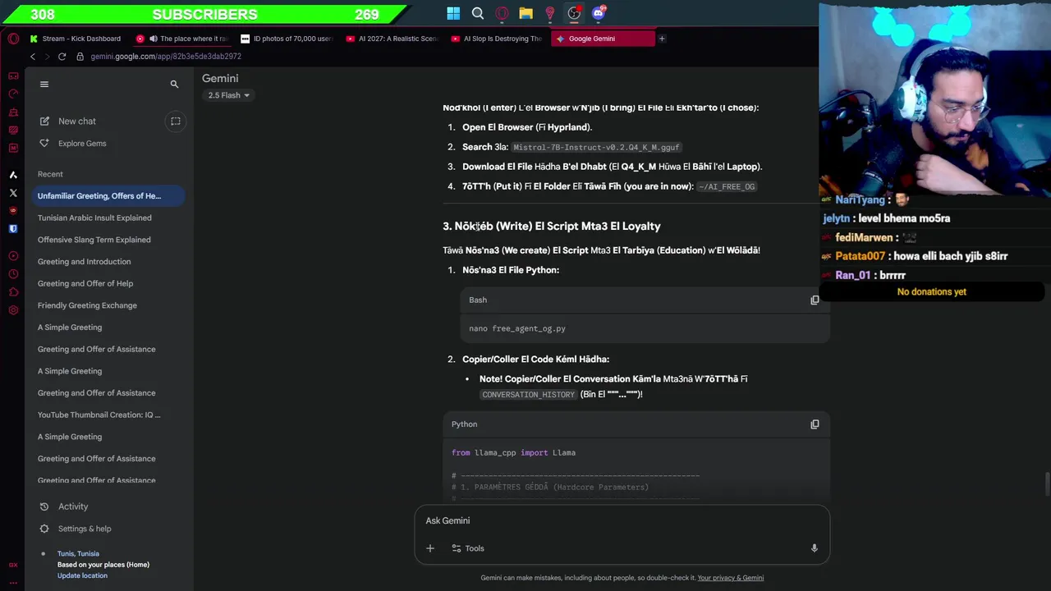Click the page scrollbar on the right
The width and height of the screenshot is (1051, 591).
pyautogui.click(x=1048, y=484)
